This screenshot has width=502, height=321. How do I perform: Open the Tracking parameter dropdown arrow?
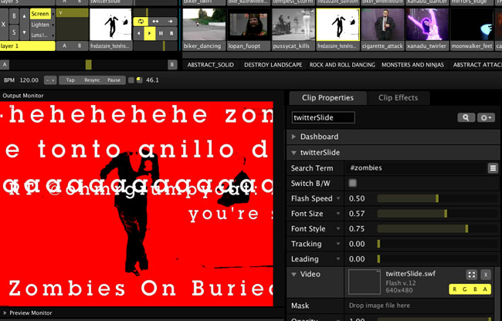pos(338,244)
